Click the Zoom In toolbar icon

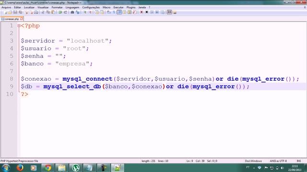tap(85, 12)
